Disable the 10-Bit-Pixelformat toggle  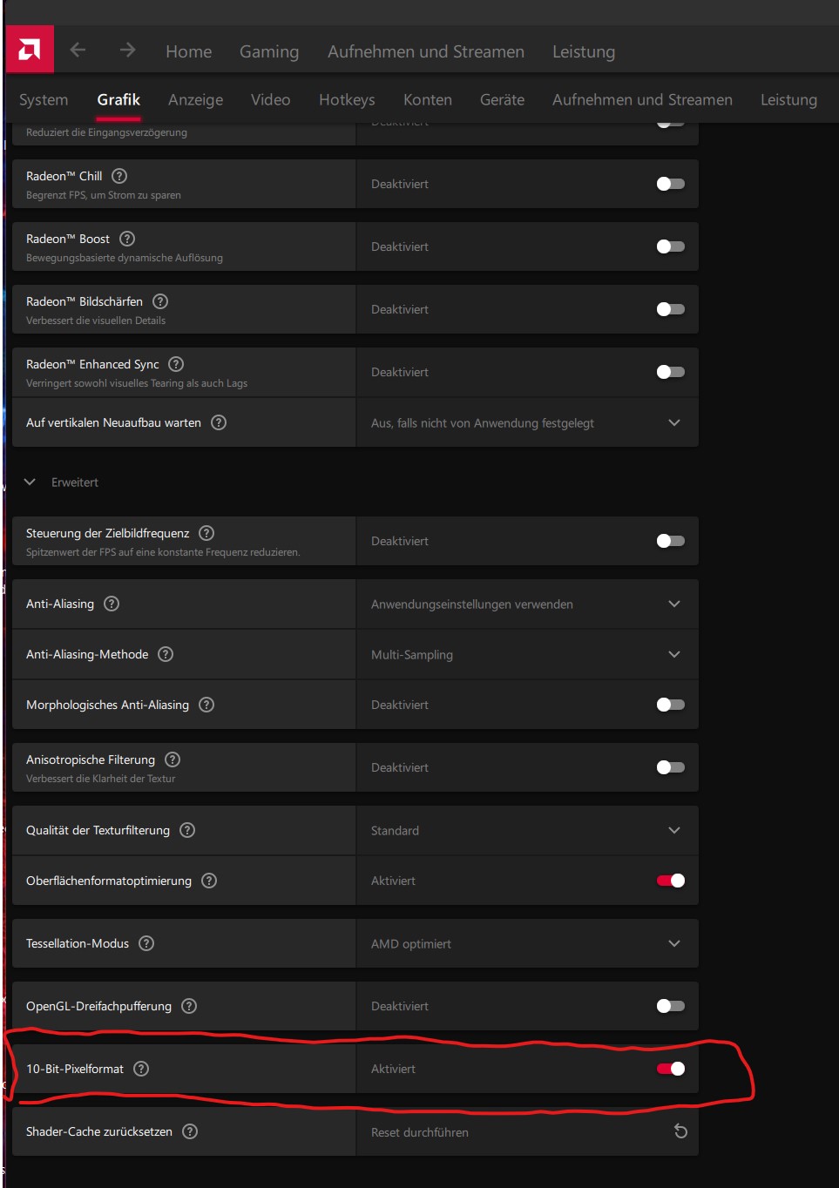[670, 1068]
